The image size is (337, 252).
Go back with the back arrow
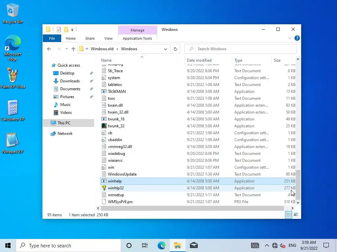49,49
